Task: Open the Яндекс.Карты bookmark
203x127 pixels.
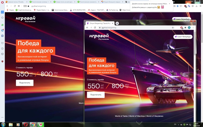Action: pyautogui.click(x=42, y=10)
